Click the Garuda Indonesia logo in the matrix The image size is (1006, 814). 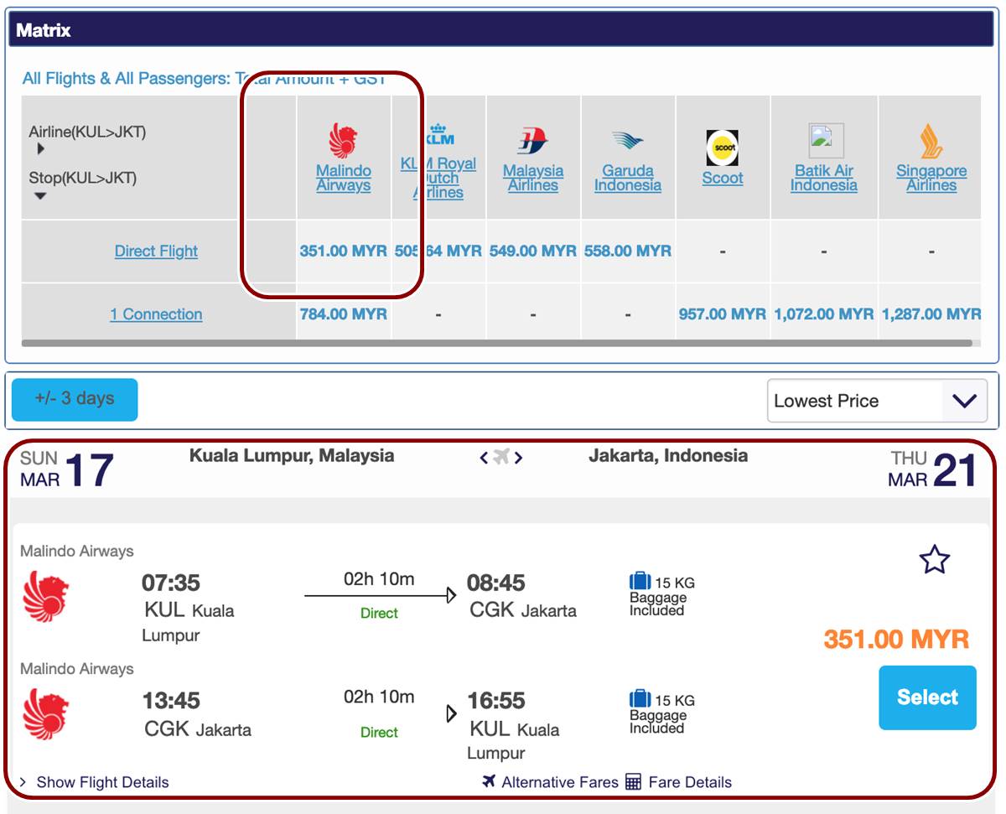click(x=627, y=140)
